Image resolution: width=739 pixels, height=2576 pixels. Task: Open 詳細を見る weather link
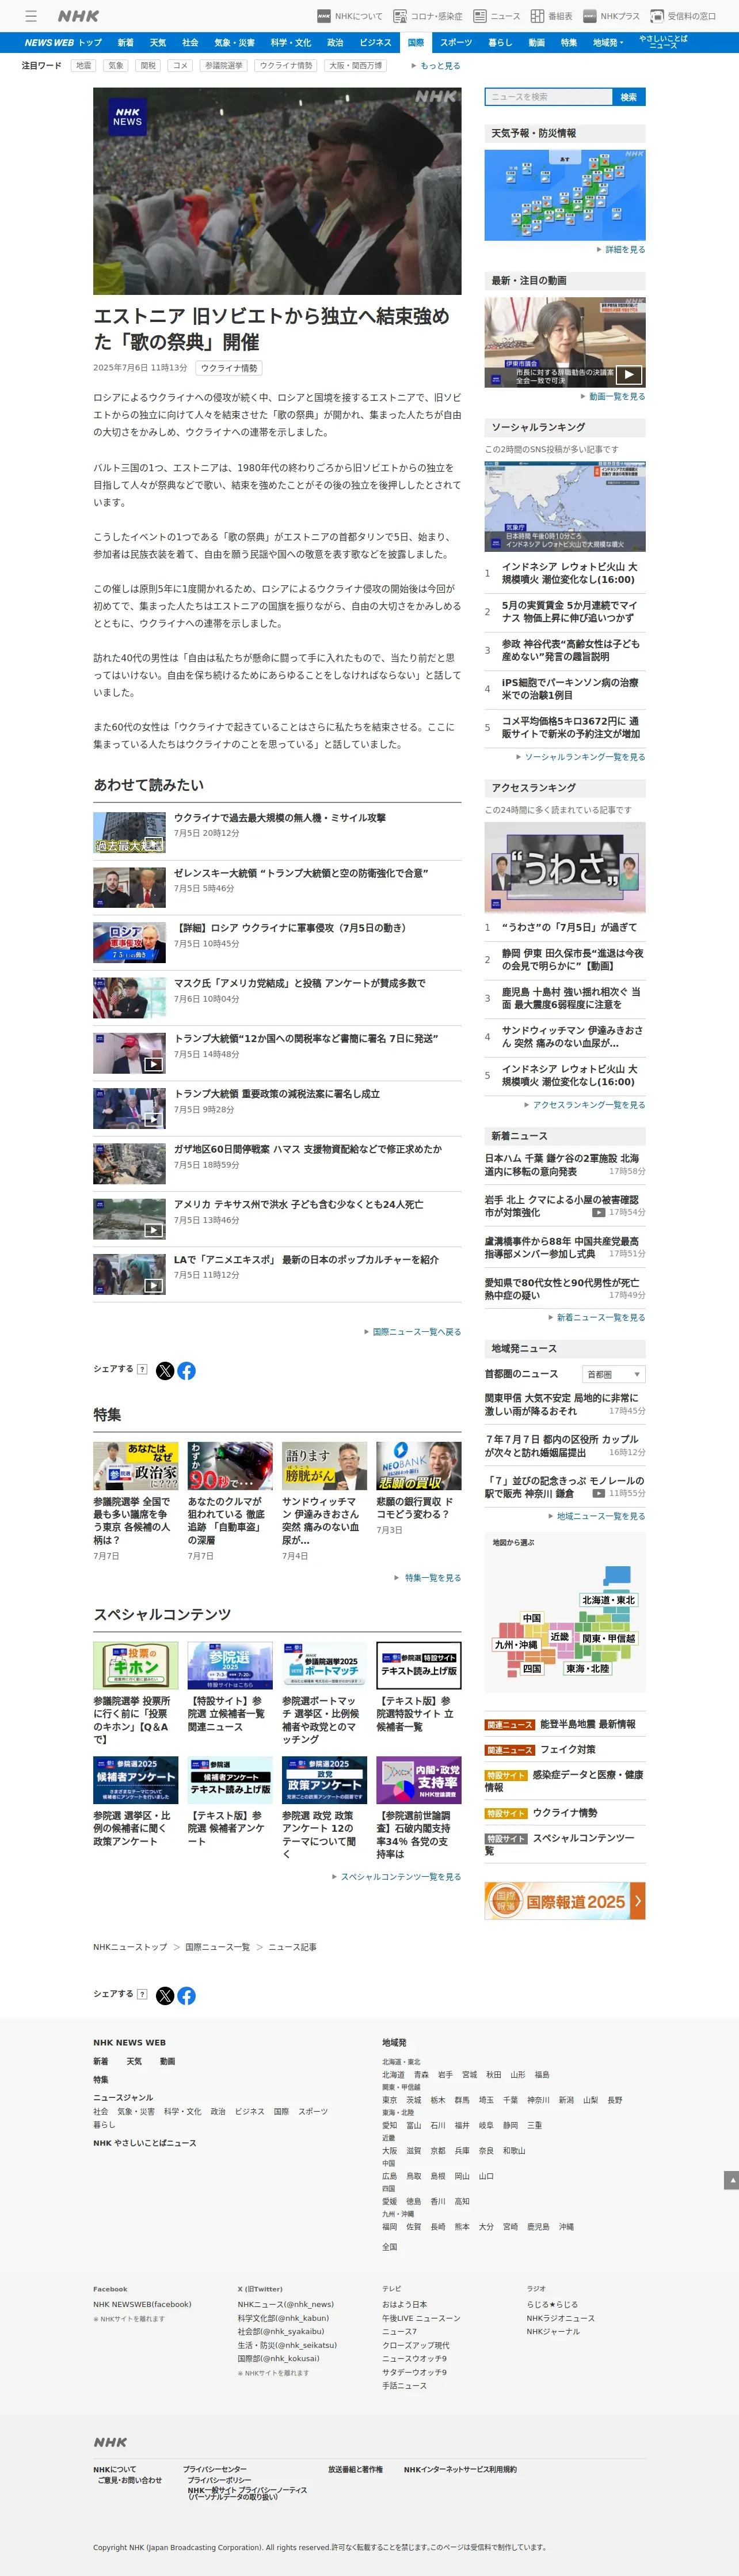621,250
